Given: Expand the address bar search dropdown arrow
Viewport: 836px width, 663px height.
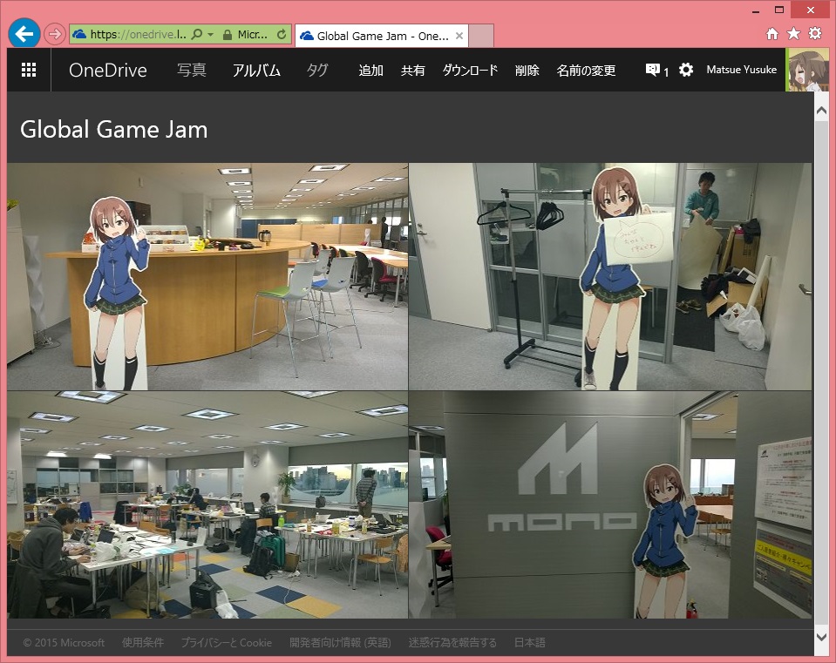Looking at the screenshot, I should [210, 35].
